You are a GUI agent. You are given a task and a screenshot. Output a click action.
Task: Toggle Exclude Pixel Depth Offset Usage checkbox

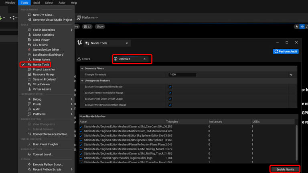tap(170, 99)
